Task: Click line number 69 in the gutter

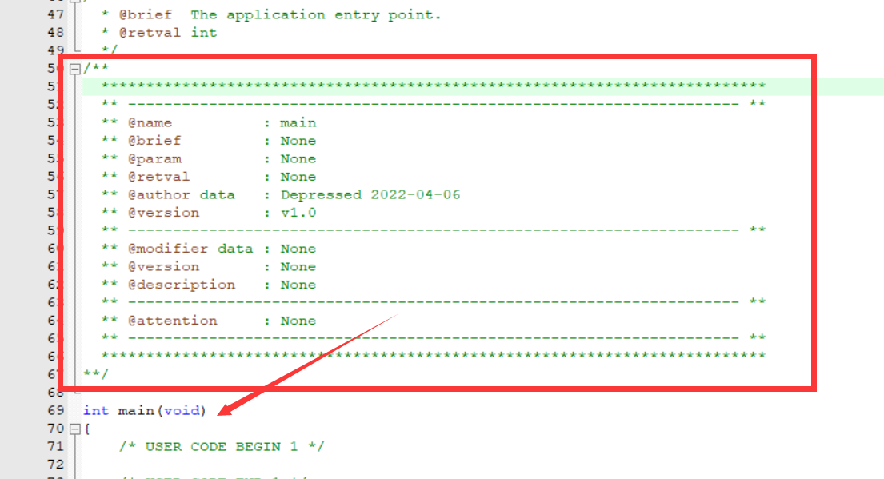Action: point(56,411)
